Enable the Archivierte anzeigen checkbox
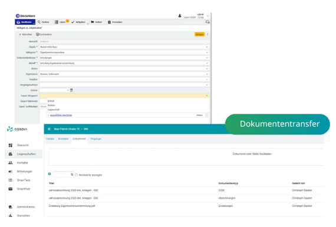This screenshot has width=336, height=227. [x=77, y=175]
